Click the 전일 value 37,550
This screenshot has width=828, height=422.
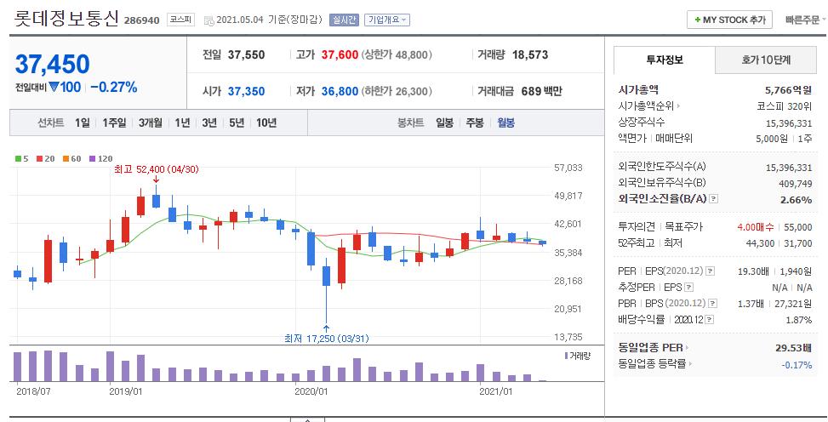pyautogui.click(x=246, y=54)
